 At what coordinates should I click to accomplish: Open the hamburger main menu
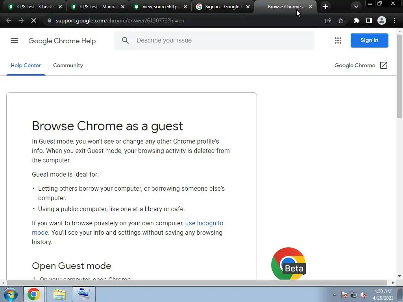[14, 41]
